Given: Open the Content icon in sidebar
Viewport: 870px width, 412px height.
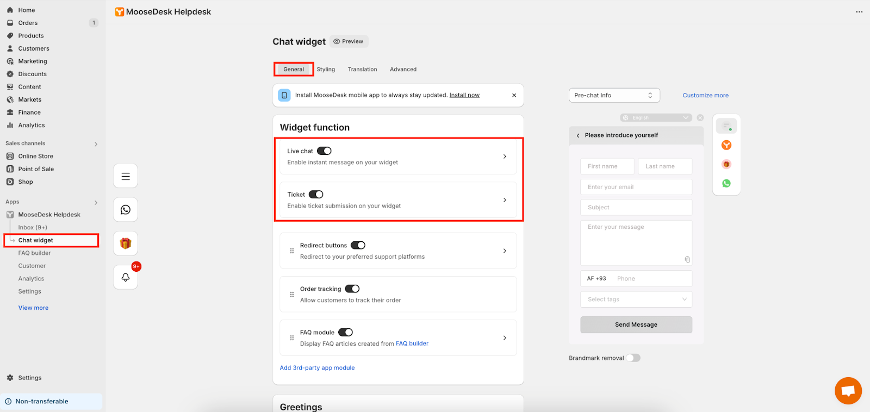Looking at the screenshot, I should click(10, 86).
